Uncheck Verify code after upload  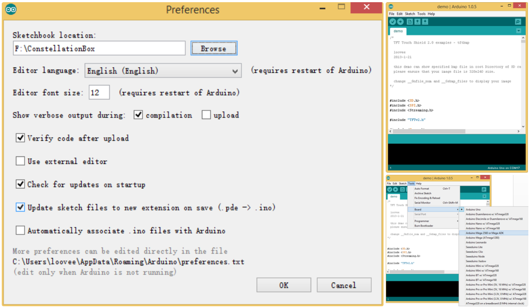click(x=20, y=138)
